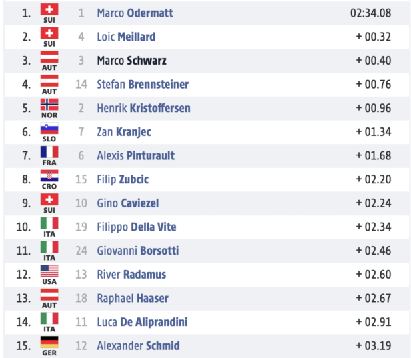Open Henrik Kristoffersen's profile link
This screenshot has width=411, height=358.
pyautogui.click(x=143, y=108)
